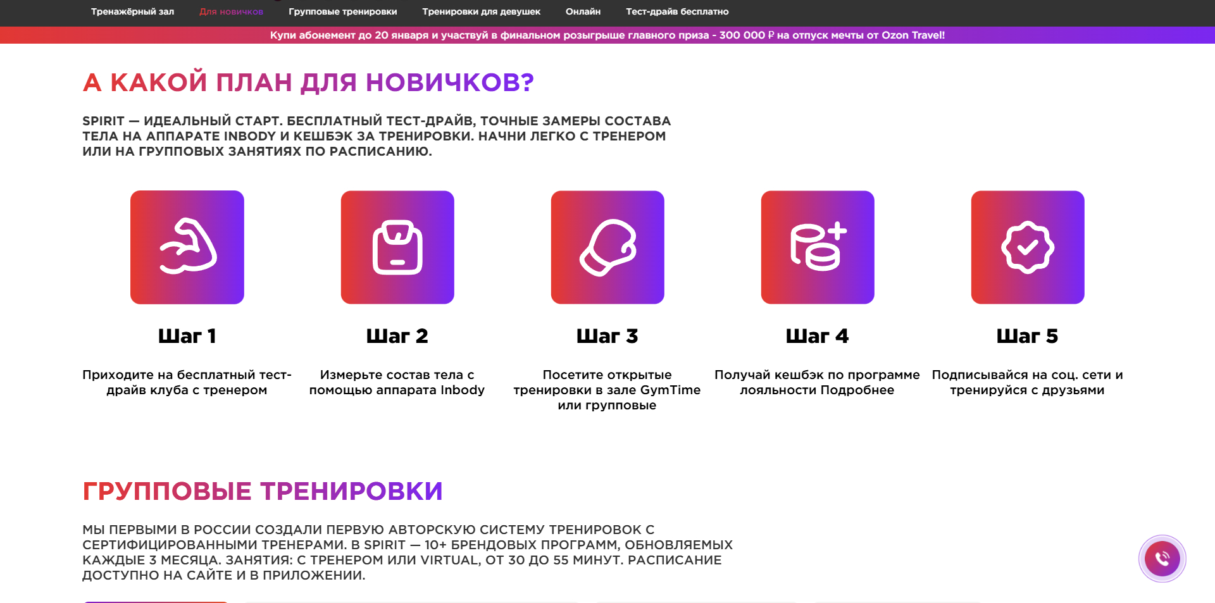Screen dimensions: 1215x603
Task: Select the Для новичков nav item
Action: (231, 11)
